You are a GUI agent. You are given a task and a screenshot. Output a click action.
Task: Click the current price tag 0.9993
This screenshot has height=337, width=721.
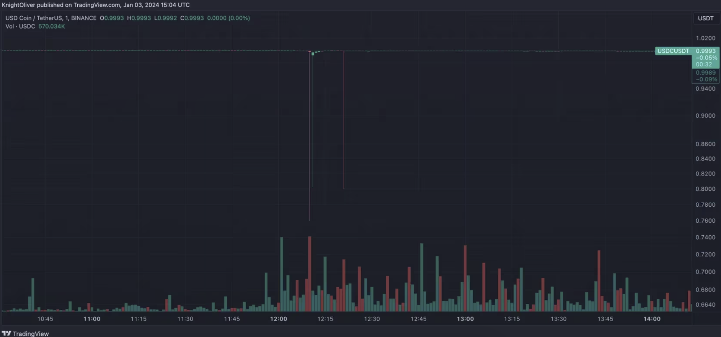click(706, 51)
